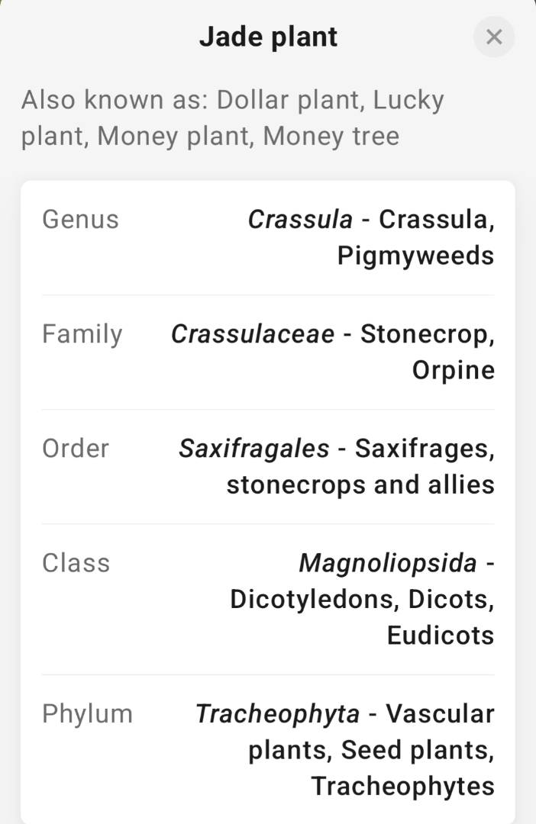Select the Order row label
The image size is (536, 824).
(x=76, y=449)
